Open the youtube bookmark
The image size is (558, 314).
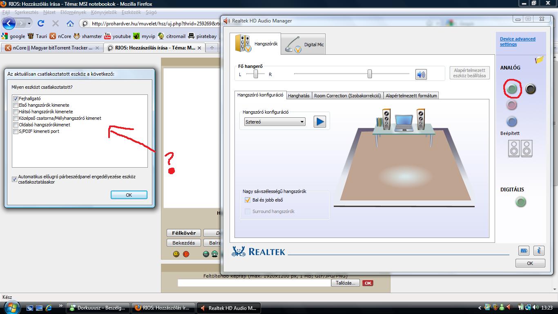[118, 36]
